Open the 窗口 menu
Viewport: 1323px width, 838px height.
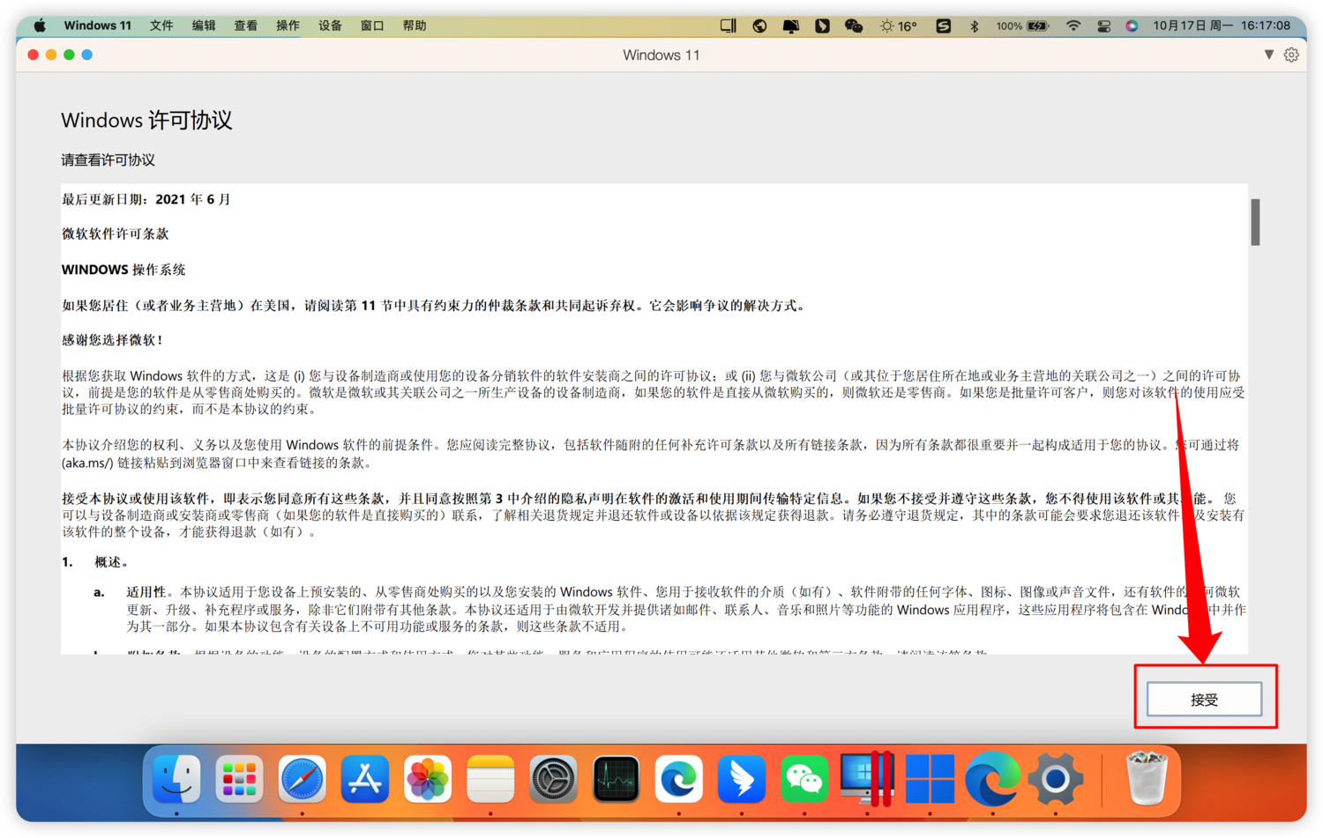pos(372,26)
